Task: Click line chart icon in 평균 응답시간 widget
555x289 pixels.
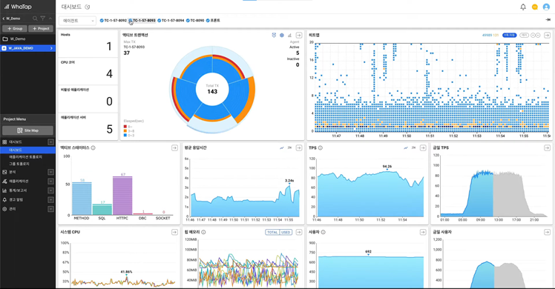Action: coord(282,147)
